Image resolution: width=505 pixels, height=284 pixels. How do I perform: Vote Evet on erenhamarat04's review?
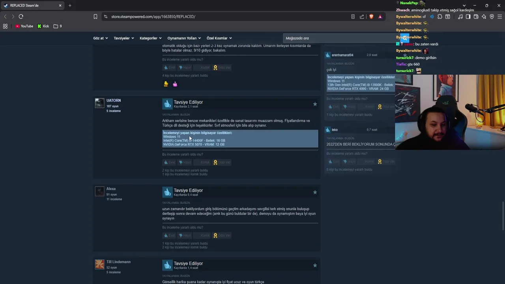[334, 106]
